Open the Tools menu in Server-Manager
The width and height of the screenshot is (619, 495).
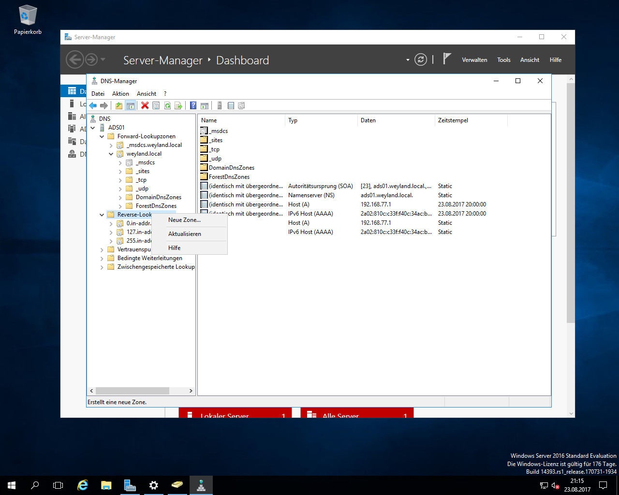point(503,60)
